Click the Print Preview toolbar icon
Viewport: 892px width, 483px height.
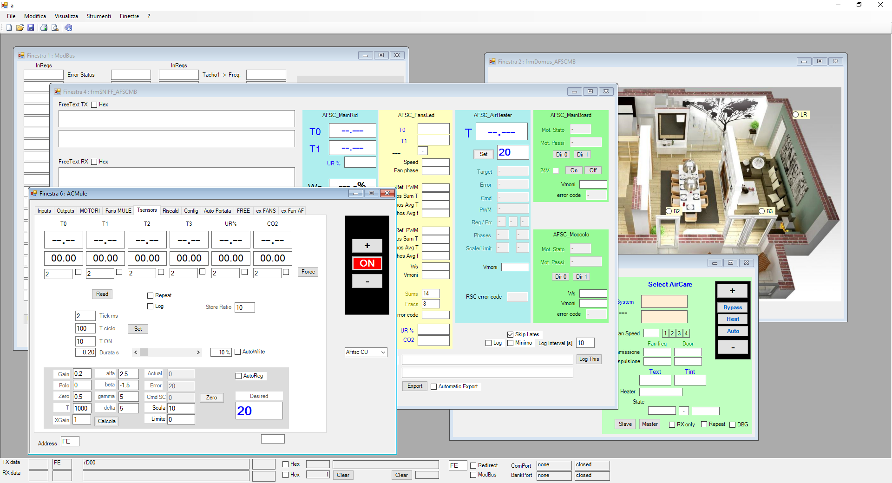55,27
